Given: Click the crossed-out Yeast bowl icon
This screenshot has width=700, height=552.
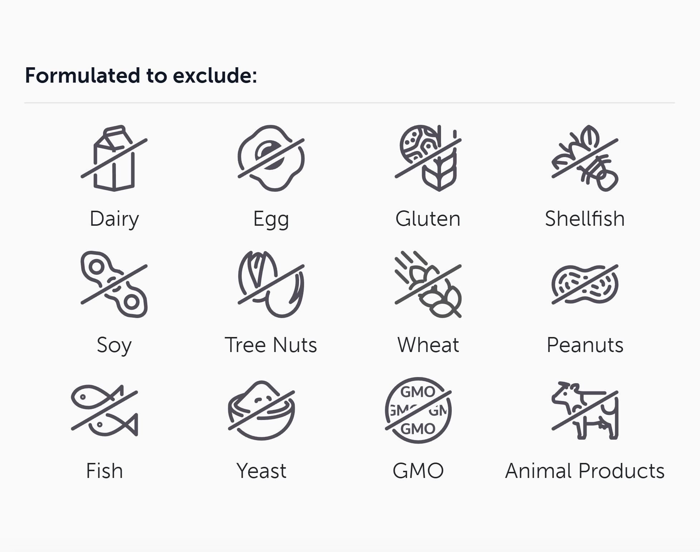Looking at the screenshot, I should [261, 410].
